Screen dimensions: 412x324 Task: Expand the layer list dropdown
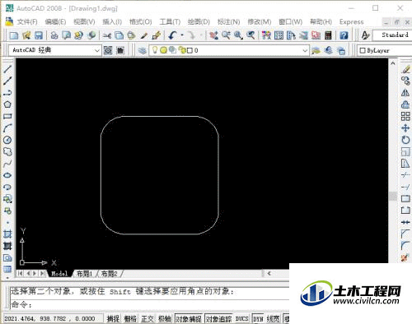305,50
